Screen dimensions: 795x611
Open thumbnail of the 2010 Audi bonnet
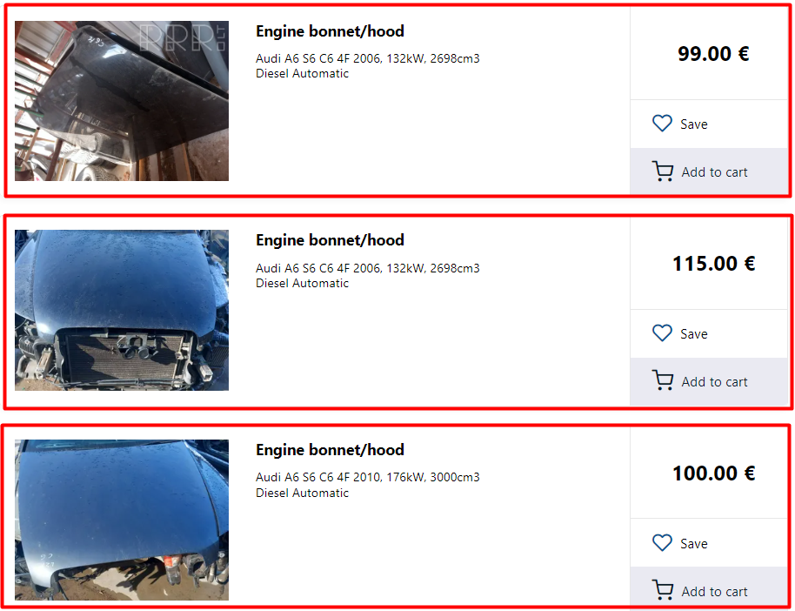click(122, 520)
